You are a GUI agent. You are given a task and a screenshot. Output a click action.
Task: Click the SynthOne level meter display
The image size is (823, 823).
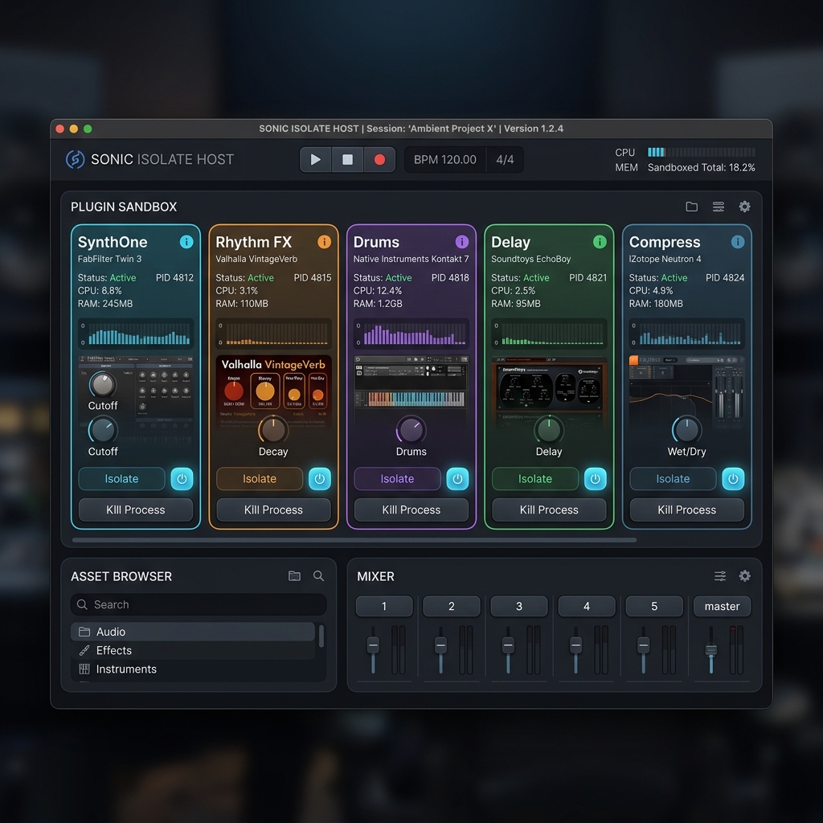pos(136,334)
